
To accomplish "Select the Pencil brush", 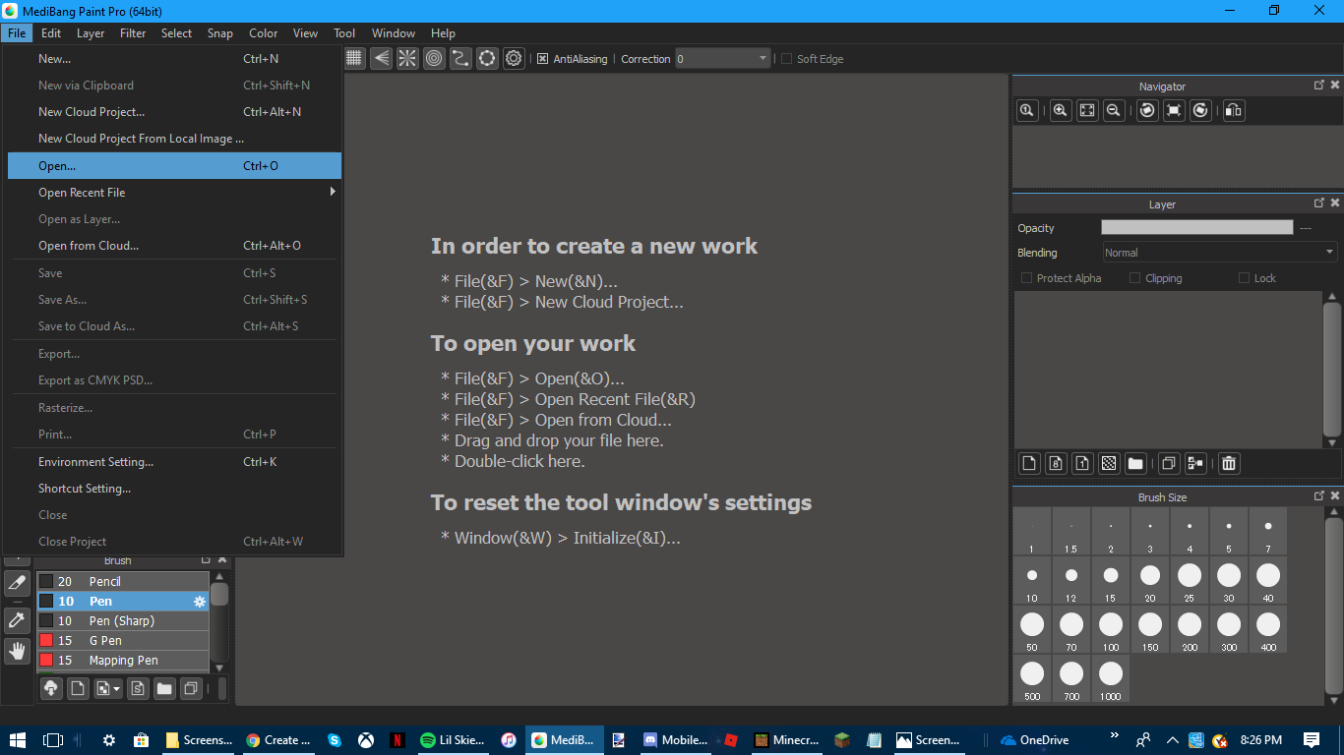I will [123, 581].
